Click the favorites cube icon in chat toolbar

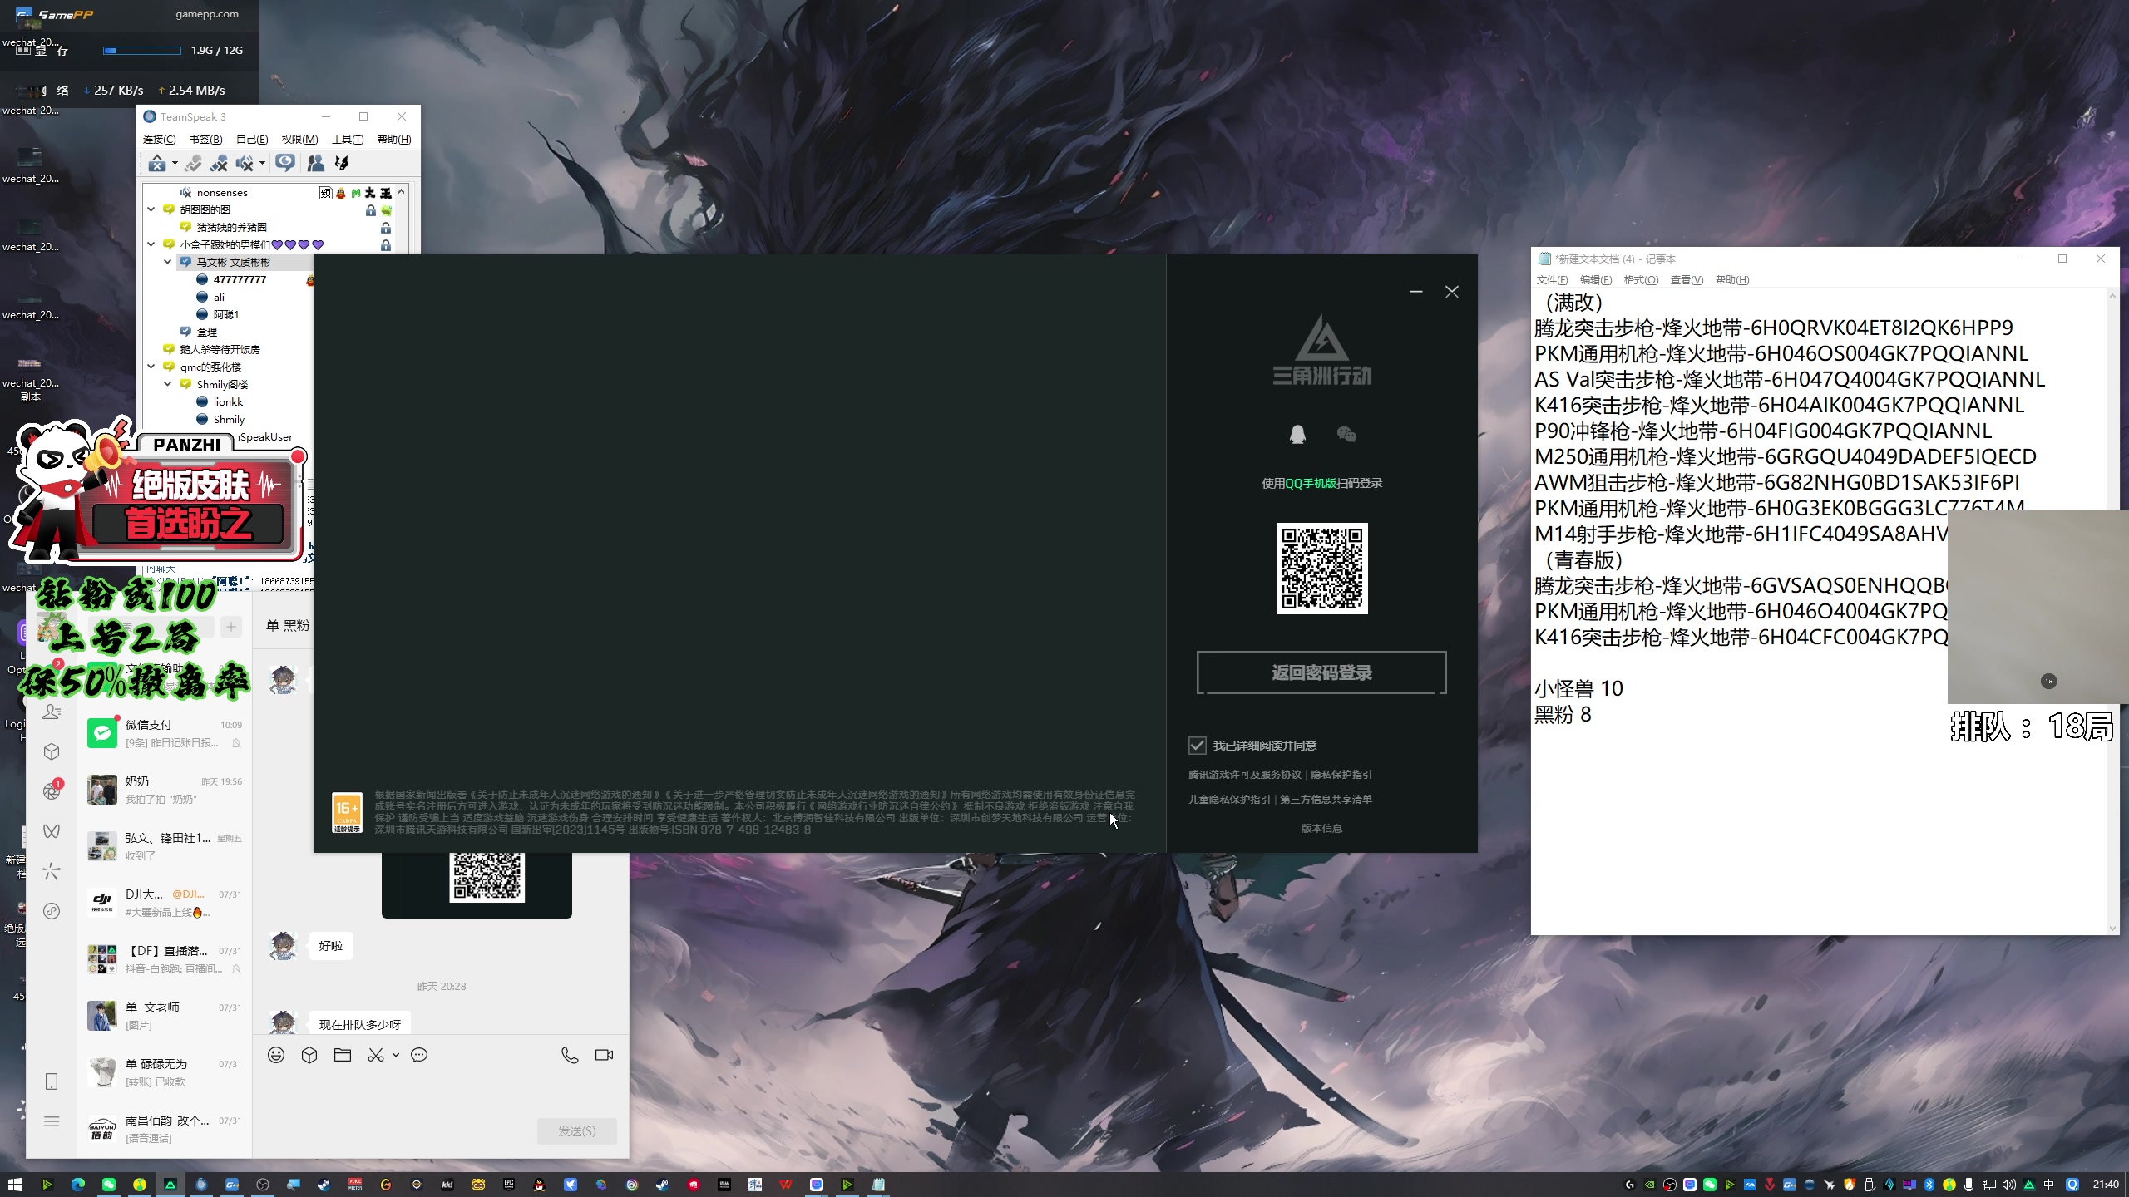pyautogui.click(x=309, y=1055)
